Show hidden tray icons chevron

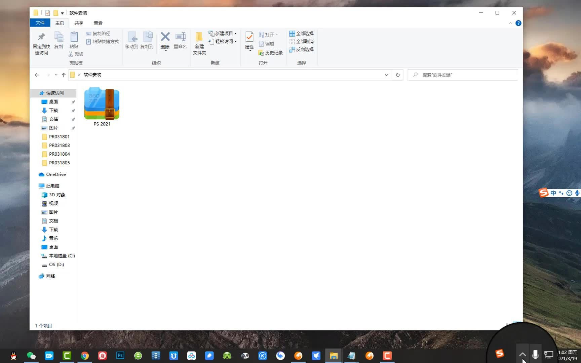522,355
